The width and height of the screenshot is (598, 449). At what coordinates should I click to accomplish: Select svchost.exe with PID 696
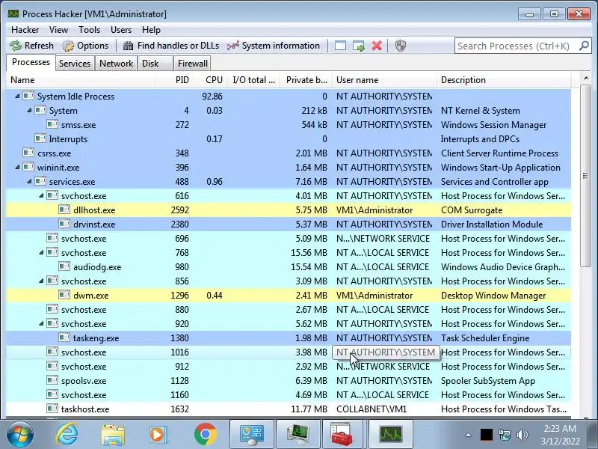point(289,239)
